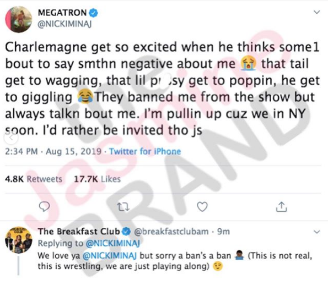
Task: Click the reply speech bubble icon
Action: [44, 207]
